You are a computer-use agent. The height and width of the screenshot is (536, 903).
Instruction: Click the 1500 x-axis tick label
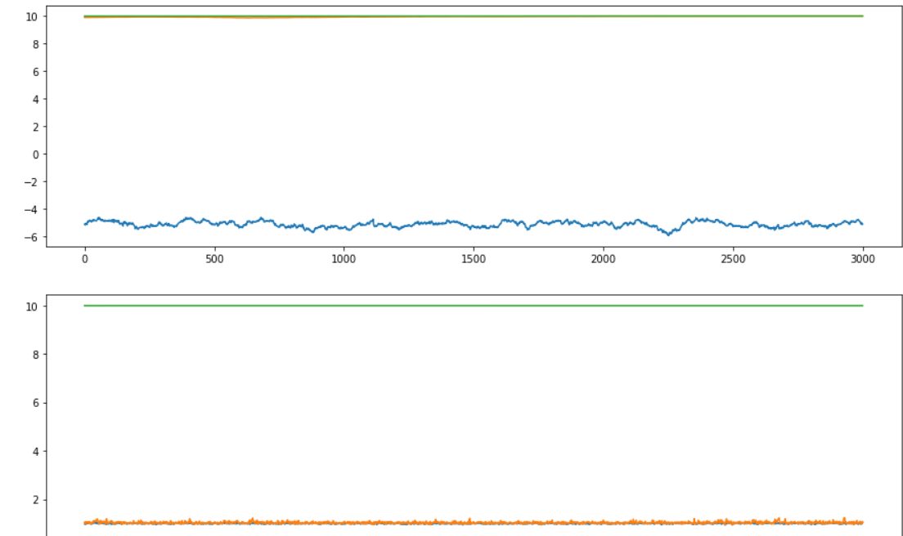click(x=474, y=259)
